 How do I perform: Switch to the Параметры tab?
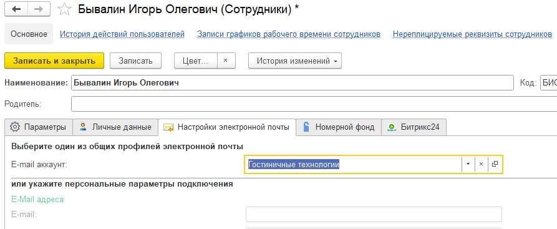click(39, 127)
